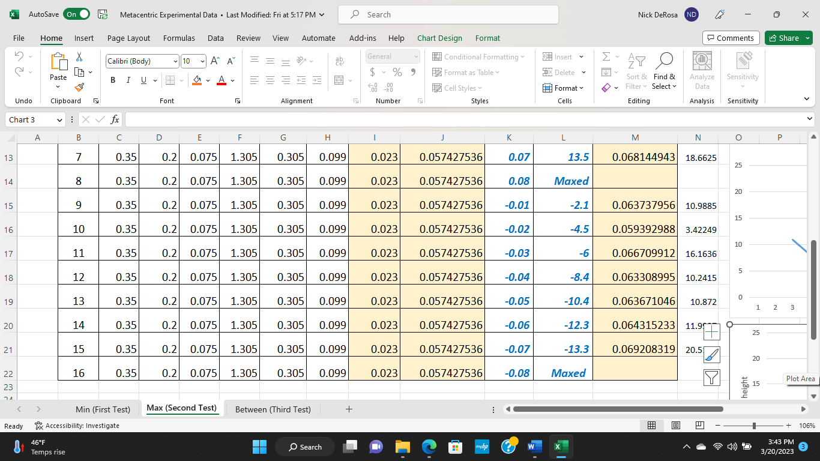Open the font name dropdown

click(x=175, y=61)
